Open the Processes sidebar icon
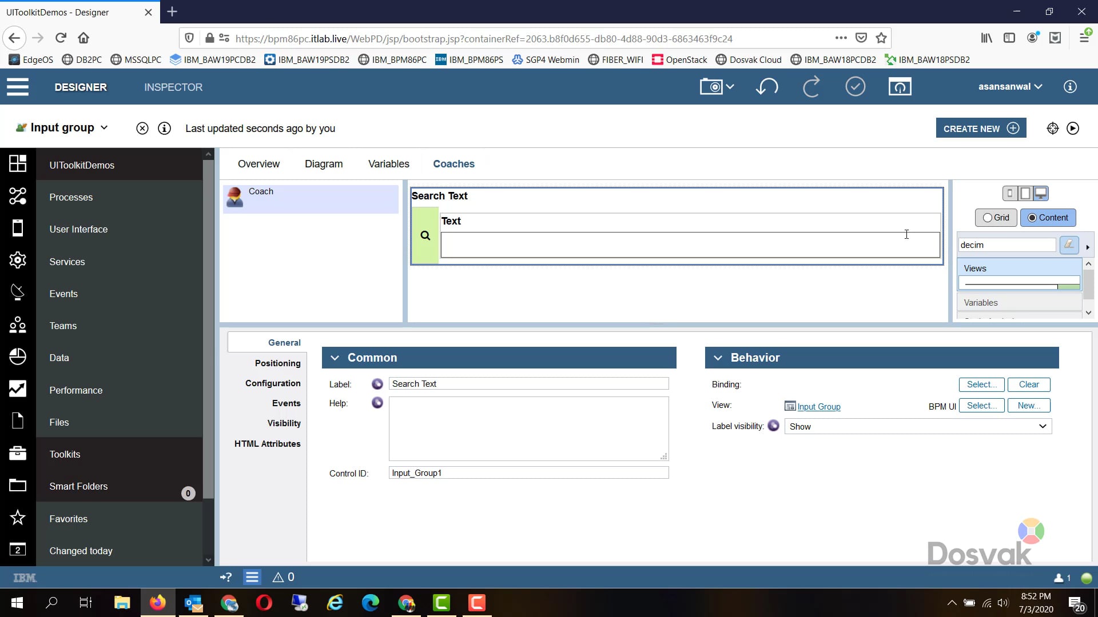The width and height of the screenshot is (1098, 617). pos(18,197)
